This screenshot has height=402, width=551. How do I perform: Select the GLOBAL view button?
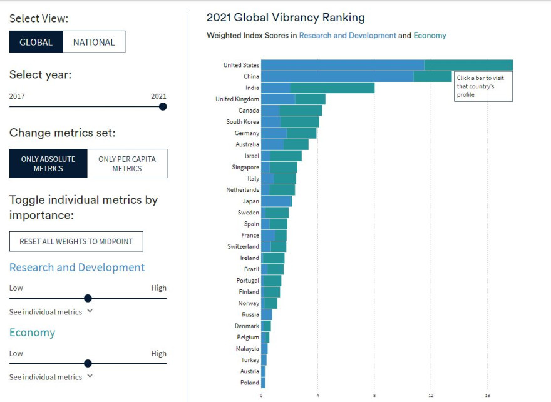point(36,42)
